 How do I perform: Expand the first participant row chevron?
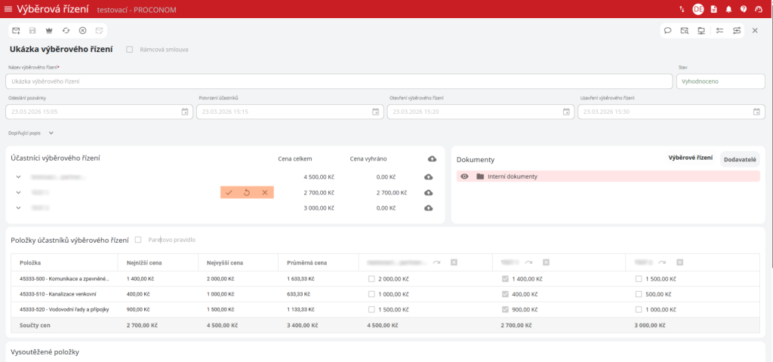pos(18,177)
